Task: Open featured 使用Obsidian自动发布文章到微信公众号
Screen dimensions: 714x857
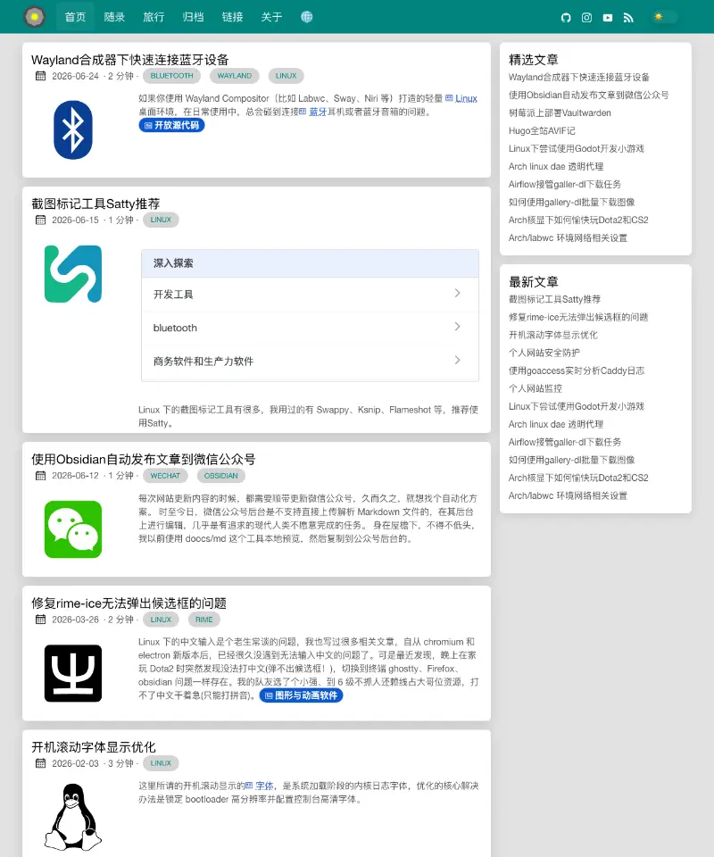Action: click(x=588, y=96)
